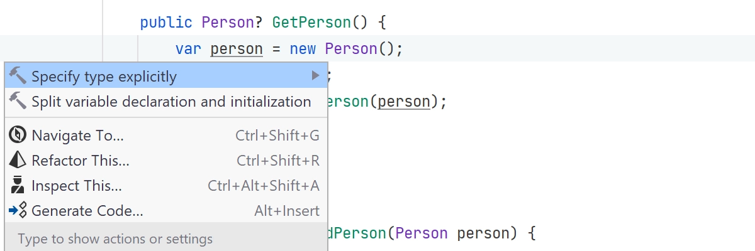Click the Generate Code arrow icon
This screenshot has width=755, height=251.
18,211
